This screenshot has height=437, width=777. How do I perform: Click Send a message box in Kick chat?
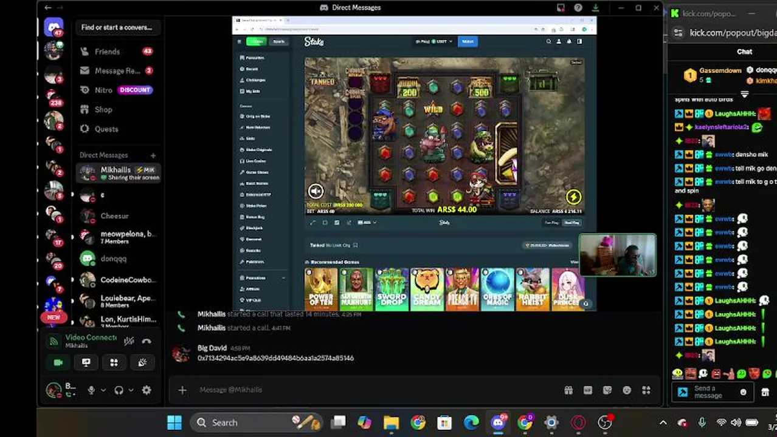pyautogui.click(x=713, y=392)
